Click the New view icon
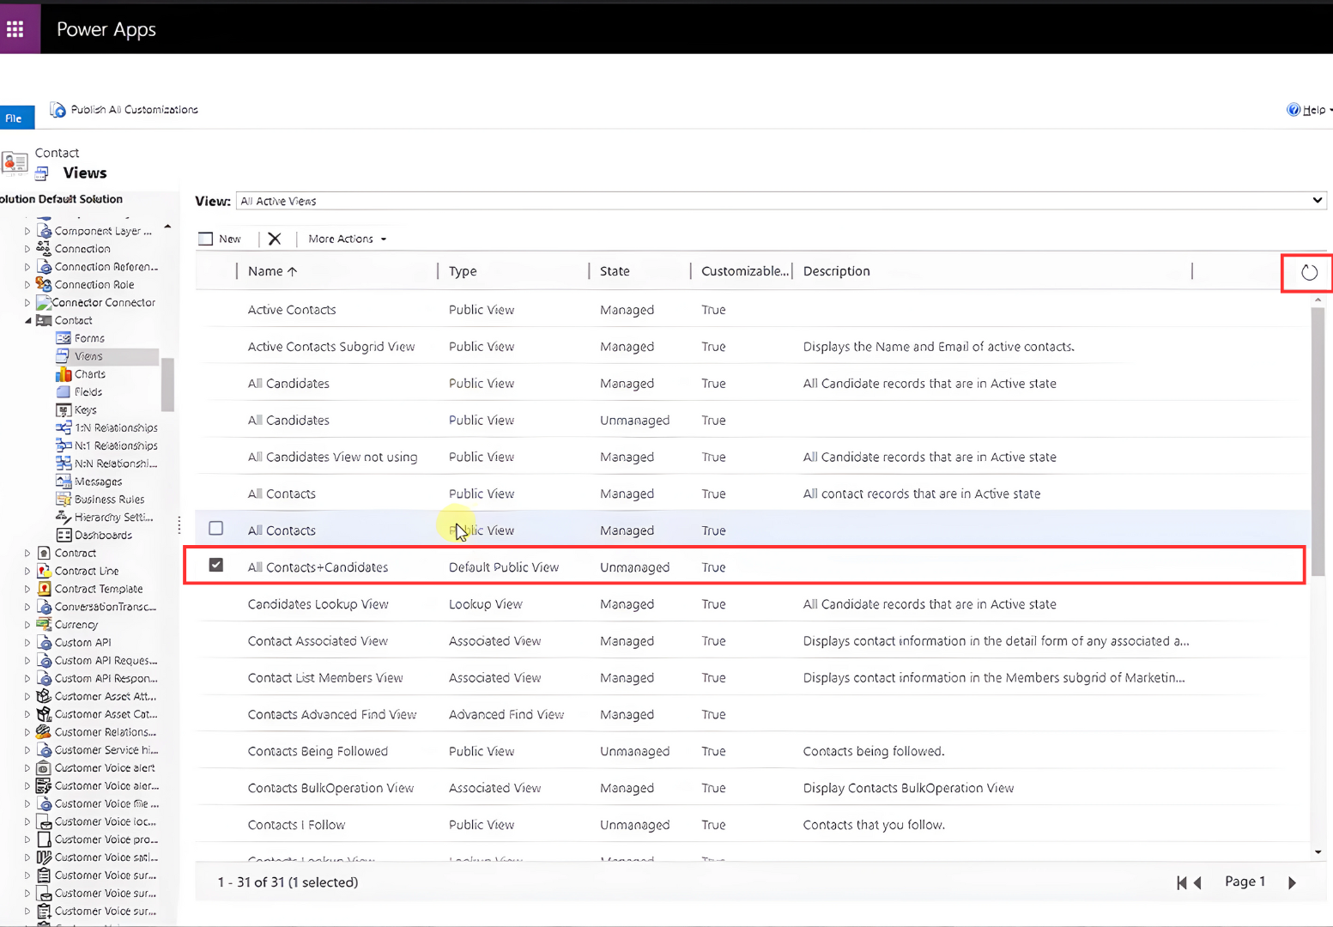The image size is (1333, 927). [206, 239]
